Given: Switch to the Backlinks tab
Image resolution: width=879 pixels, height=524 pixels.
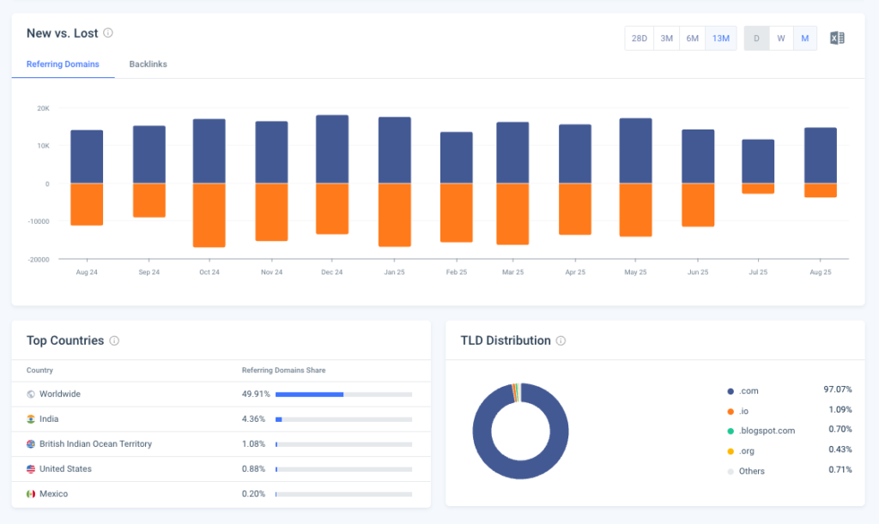Looking at the screenshot, I should (148, 63).
